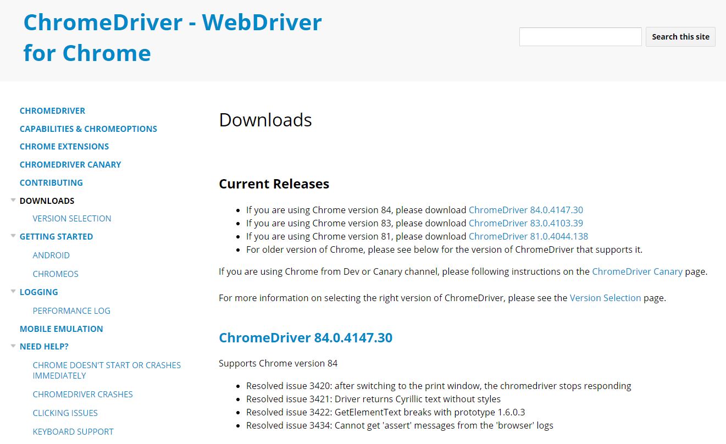
Task: Open the Android sidebar sub-page
Action: click(x=51, y=255)
